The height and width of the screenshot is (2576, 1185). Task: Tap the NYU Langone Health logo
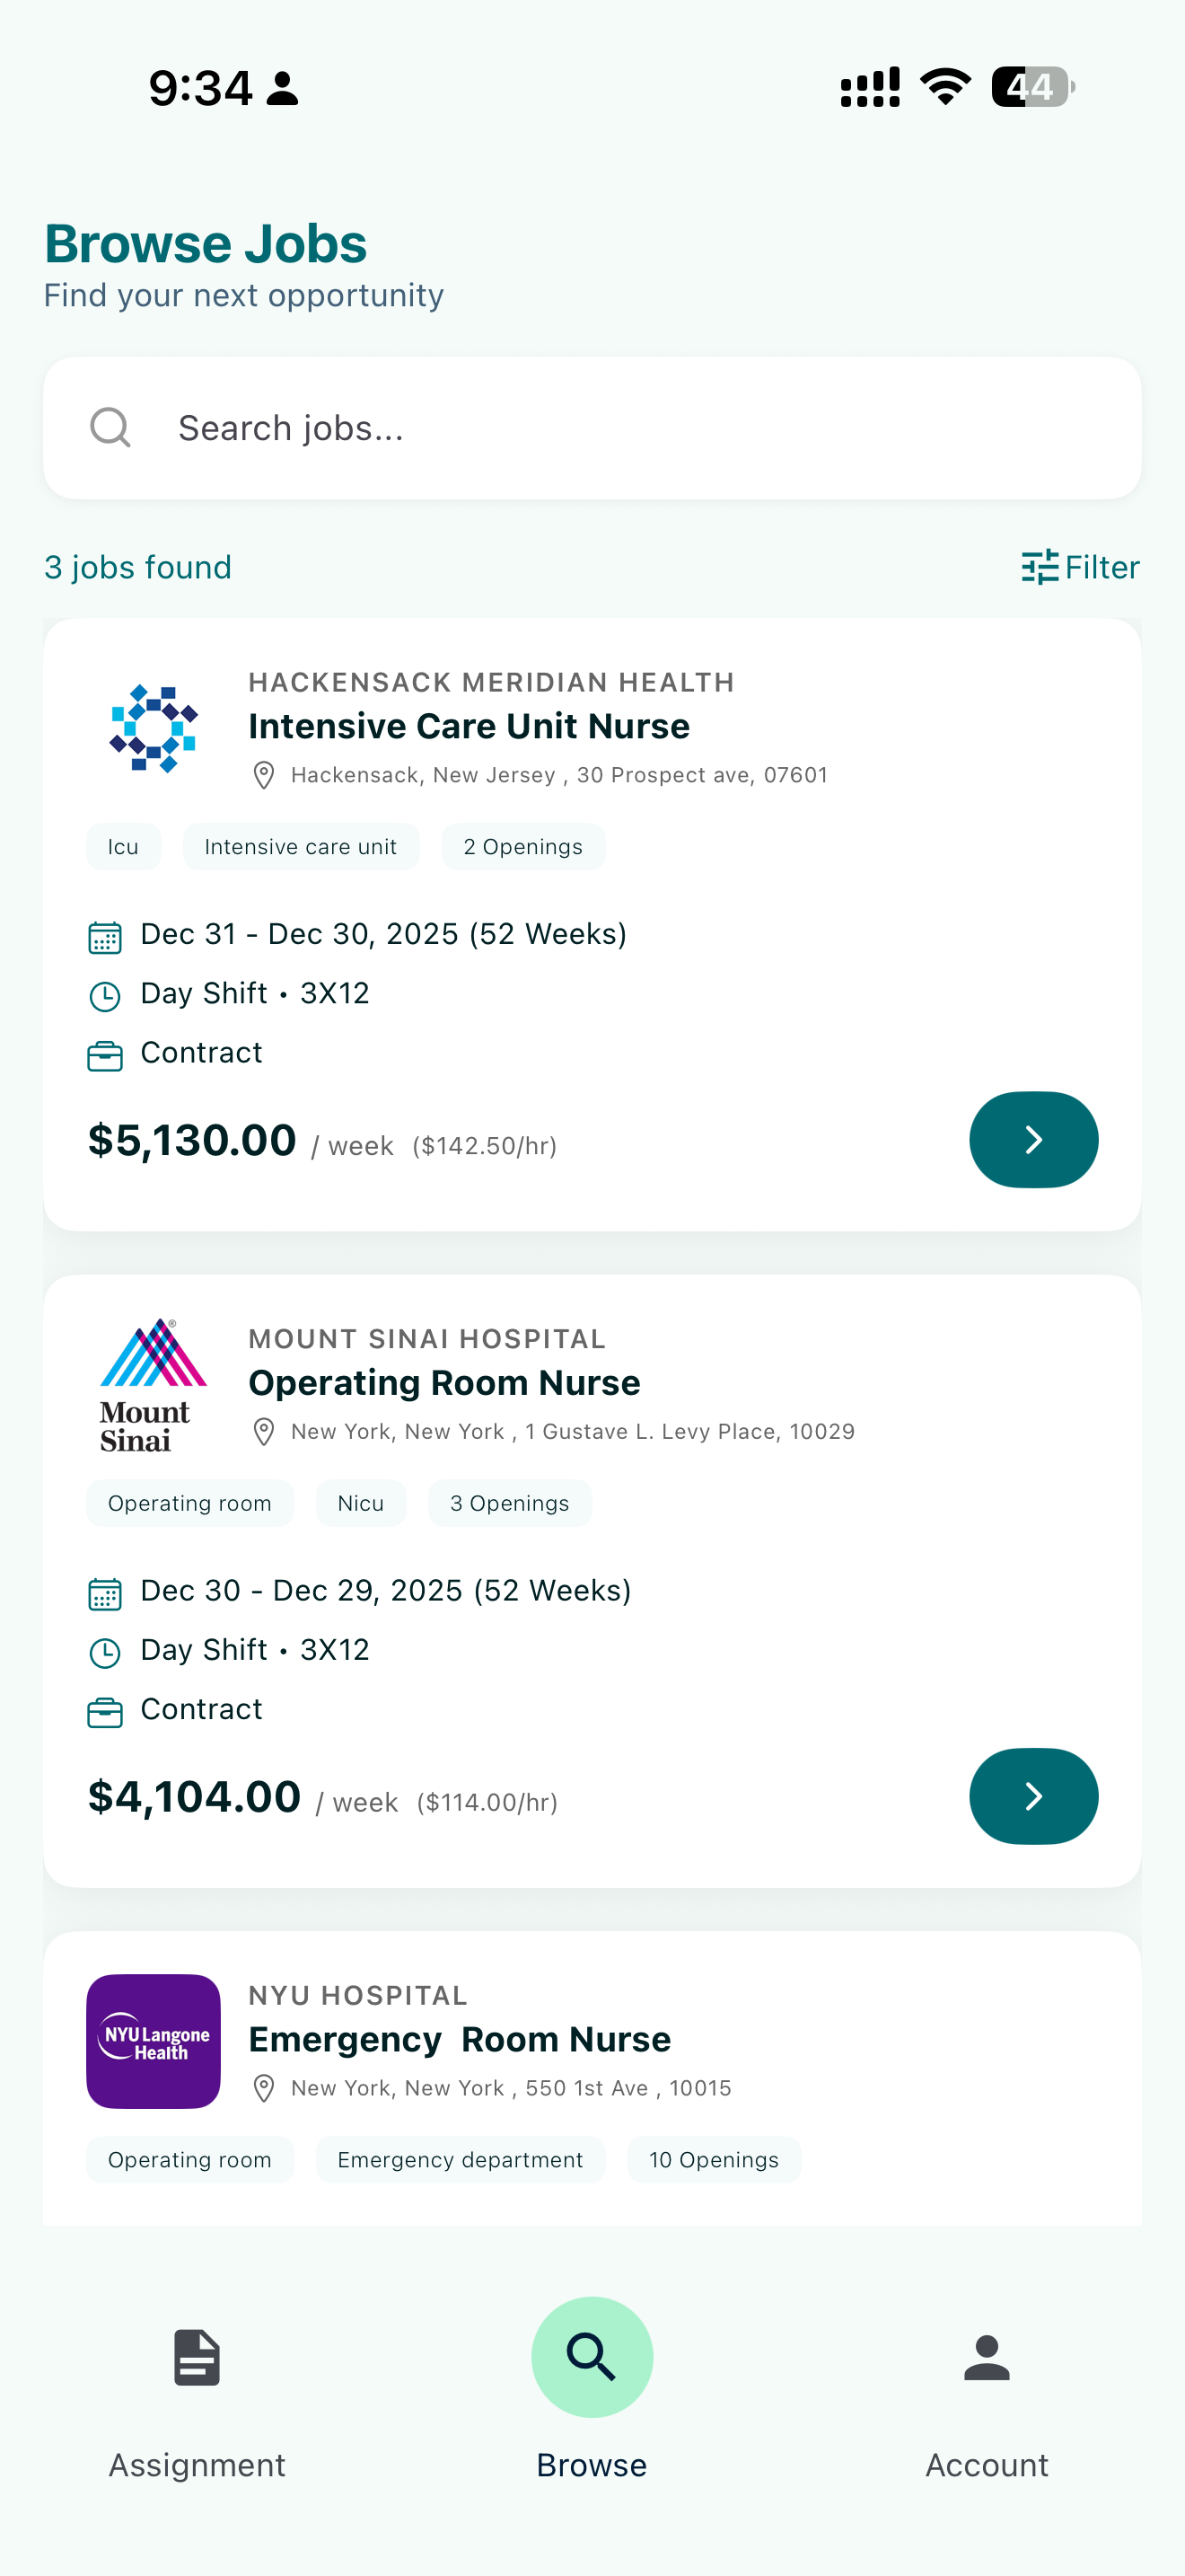click(153, 2041)
